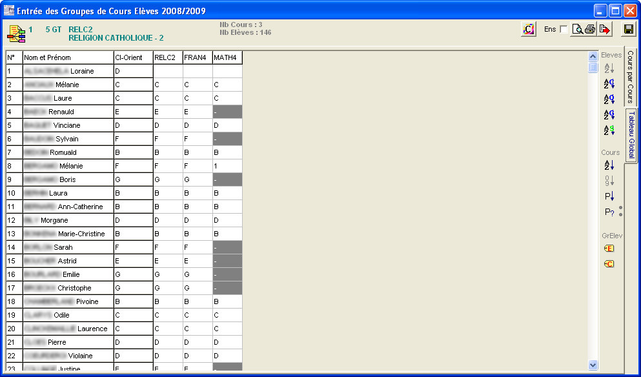
Task: Select the Tableau Global tab
Action: [x=631, y=135]
